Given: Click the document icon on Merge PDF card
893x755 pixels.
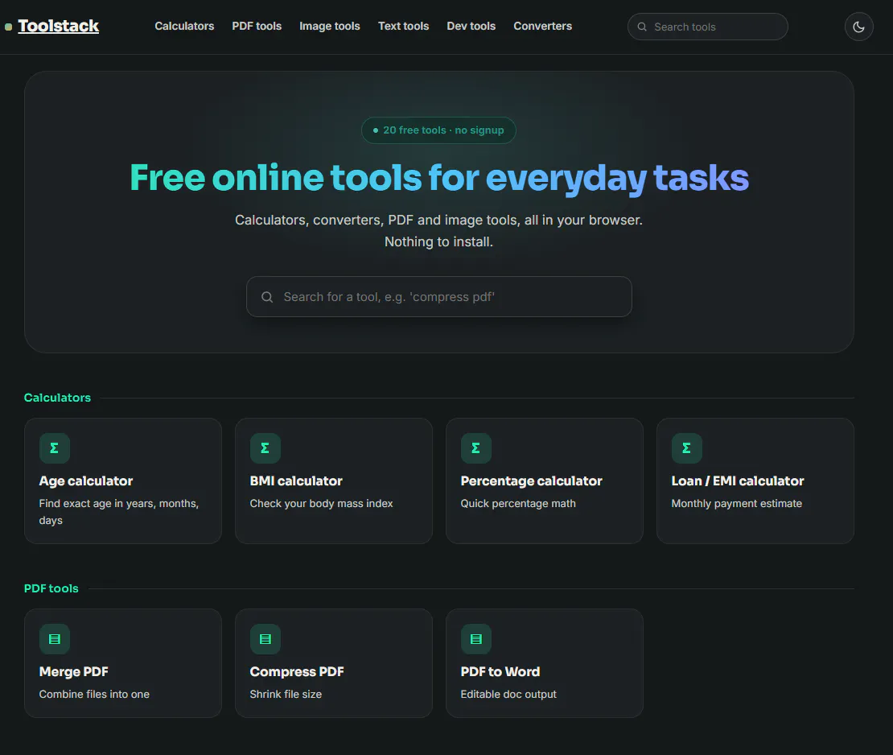Looking at the screenshot, I should pos(55,639).
